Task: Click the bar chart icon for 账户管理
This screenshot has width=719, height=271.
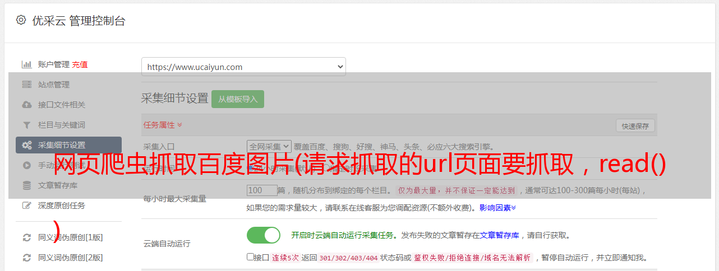Action: (x=26, y=64)
